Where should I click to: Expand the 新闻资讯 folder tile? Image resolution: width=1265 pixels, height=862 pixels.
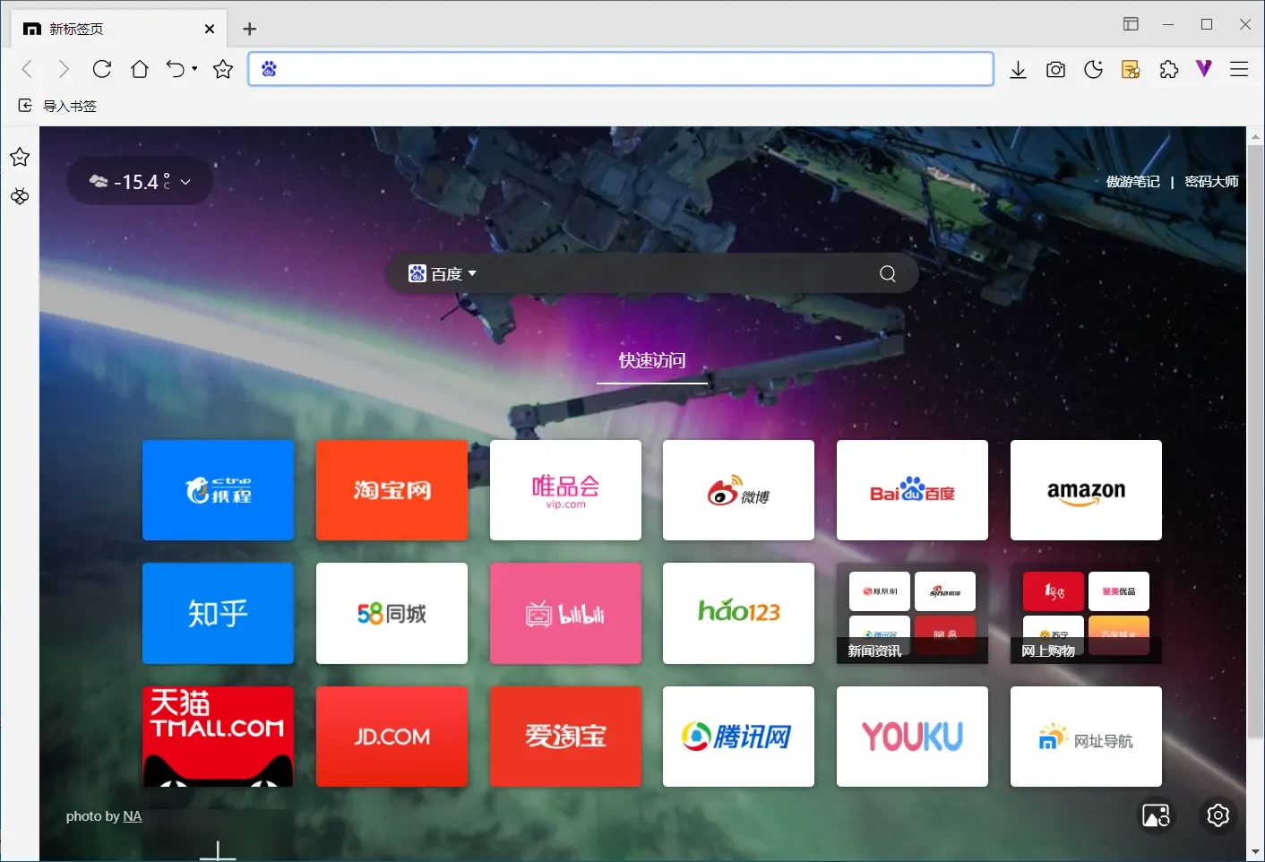click(x=912, y=614)
